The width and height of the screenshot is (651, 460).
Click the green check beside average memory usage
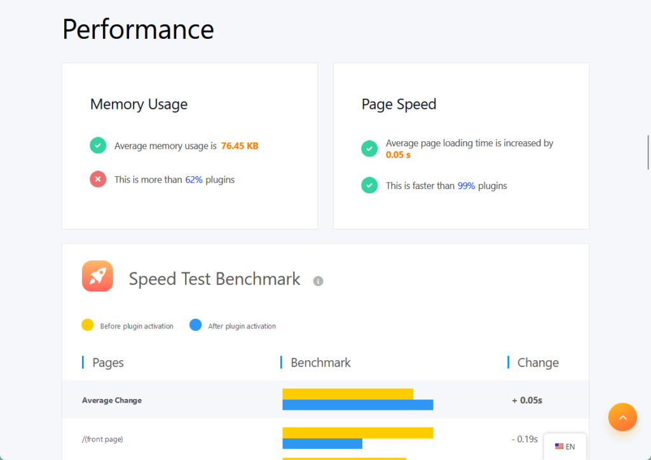[98, 146]
